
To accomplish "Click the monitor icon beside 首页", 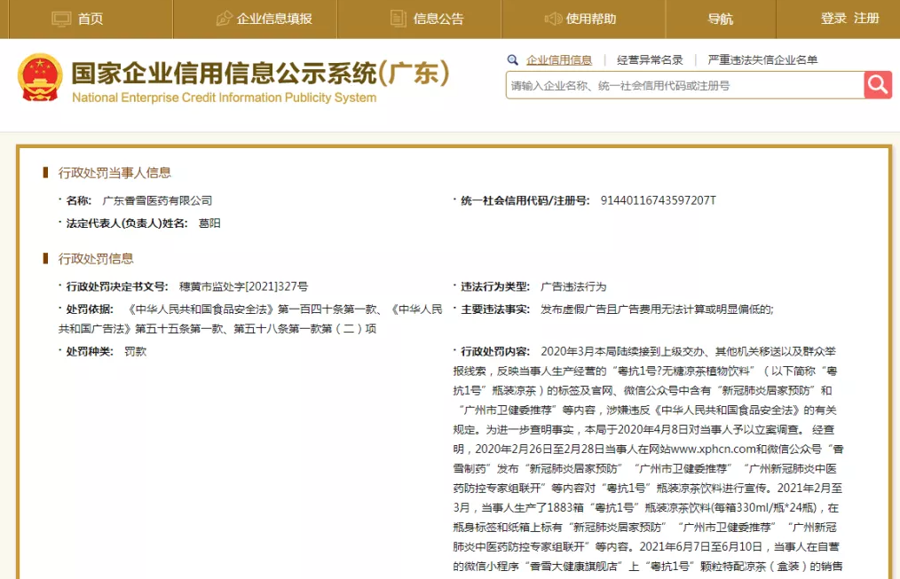I will (x=61, y=19).
